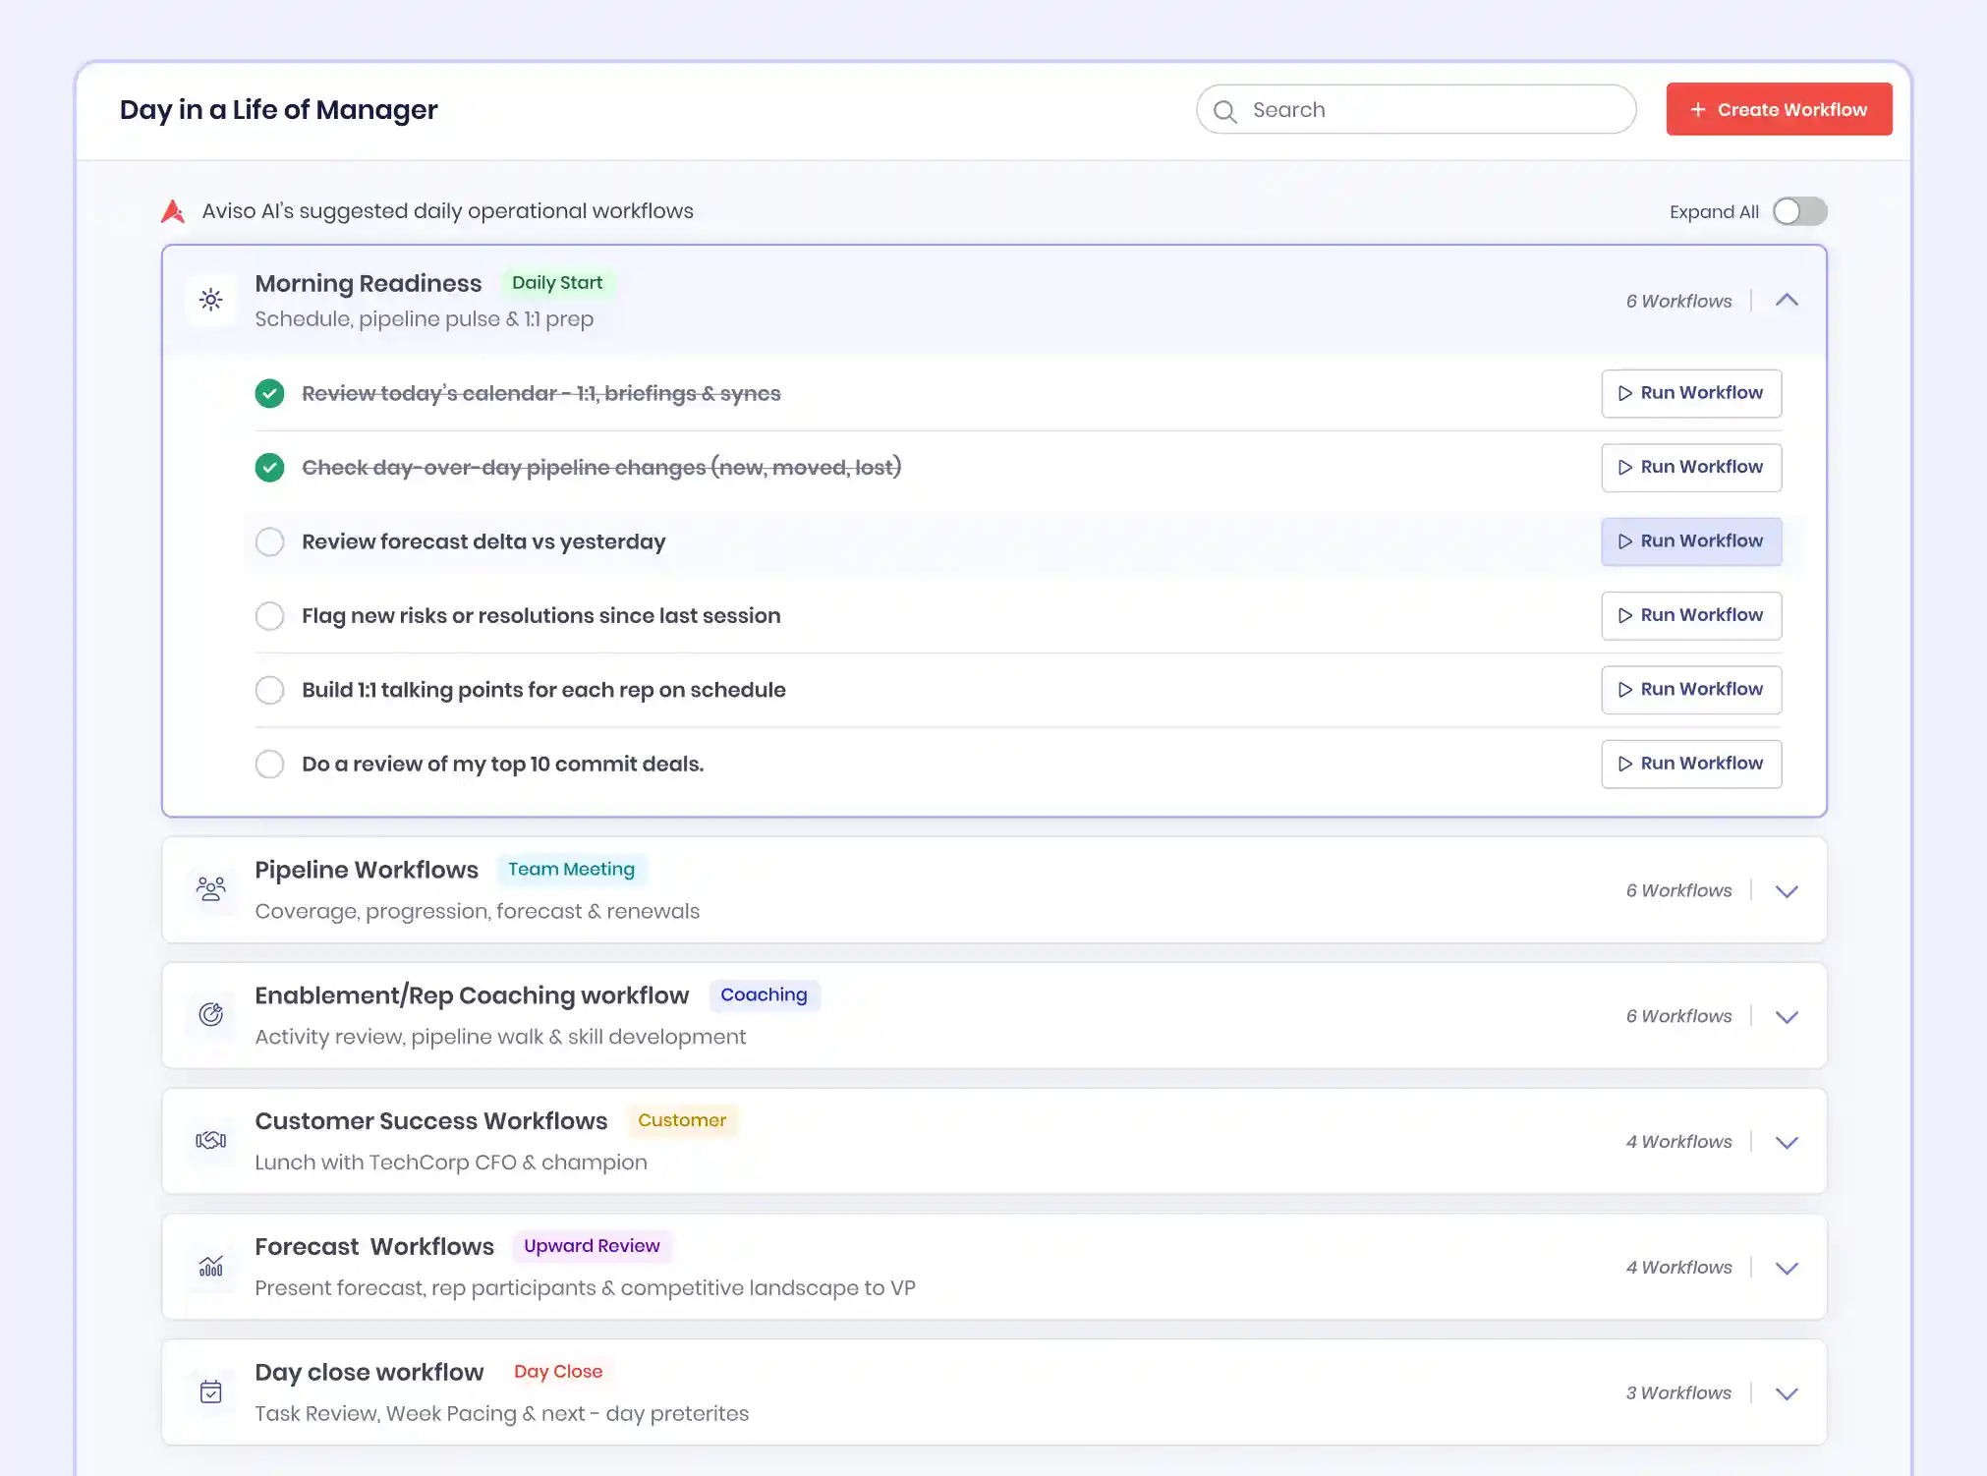The height and width of the screenshot is (1476, 1987).
Task: Collapse the Morning Readiness section
Action: 1787,300
